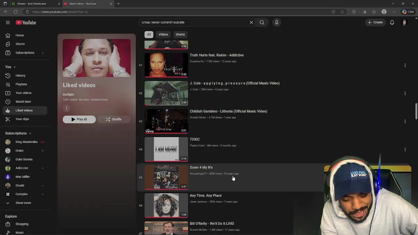Viewport: 418px width, 235px height.
Task: Open the notifications bell
Action: tap(392, 23)
